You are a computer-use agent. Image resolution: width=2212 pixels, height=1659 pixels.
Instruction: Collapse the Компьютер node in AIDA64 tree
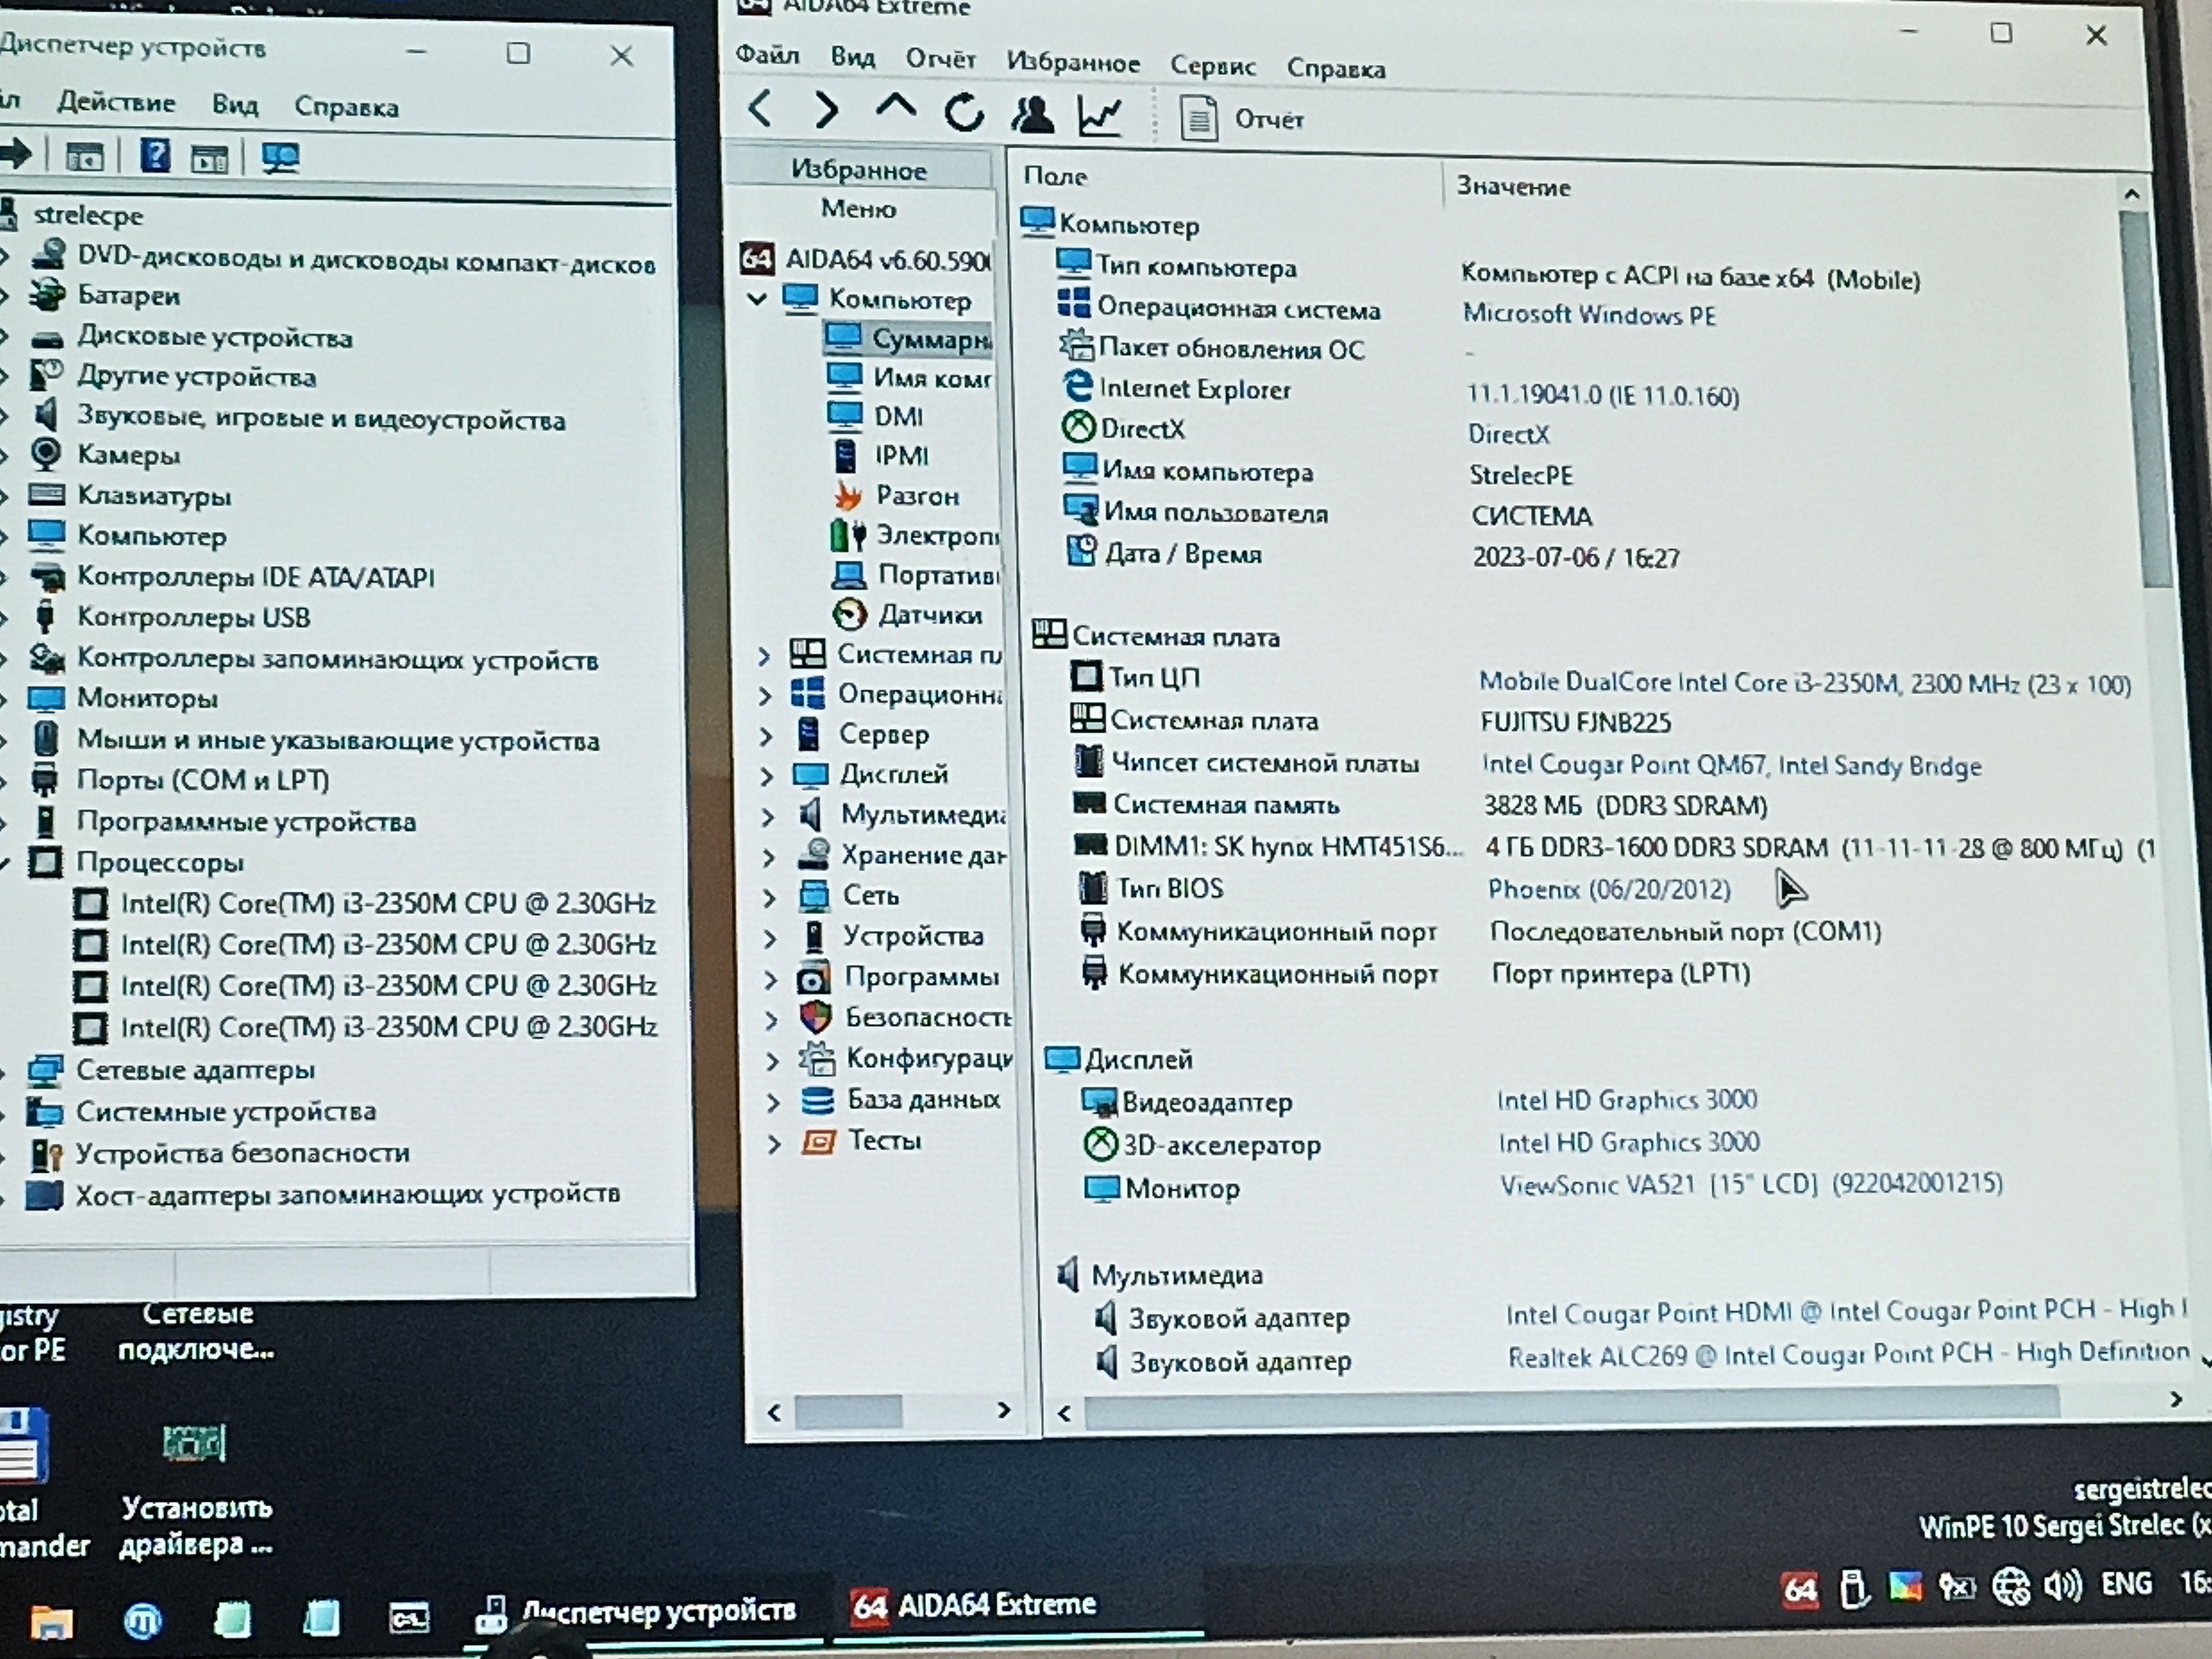[x=757, y=298]
